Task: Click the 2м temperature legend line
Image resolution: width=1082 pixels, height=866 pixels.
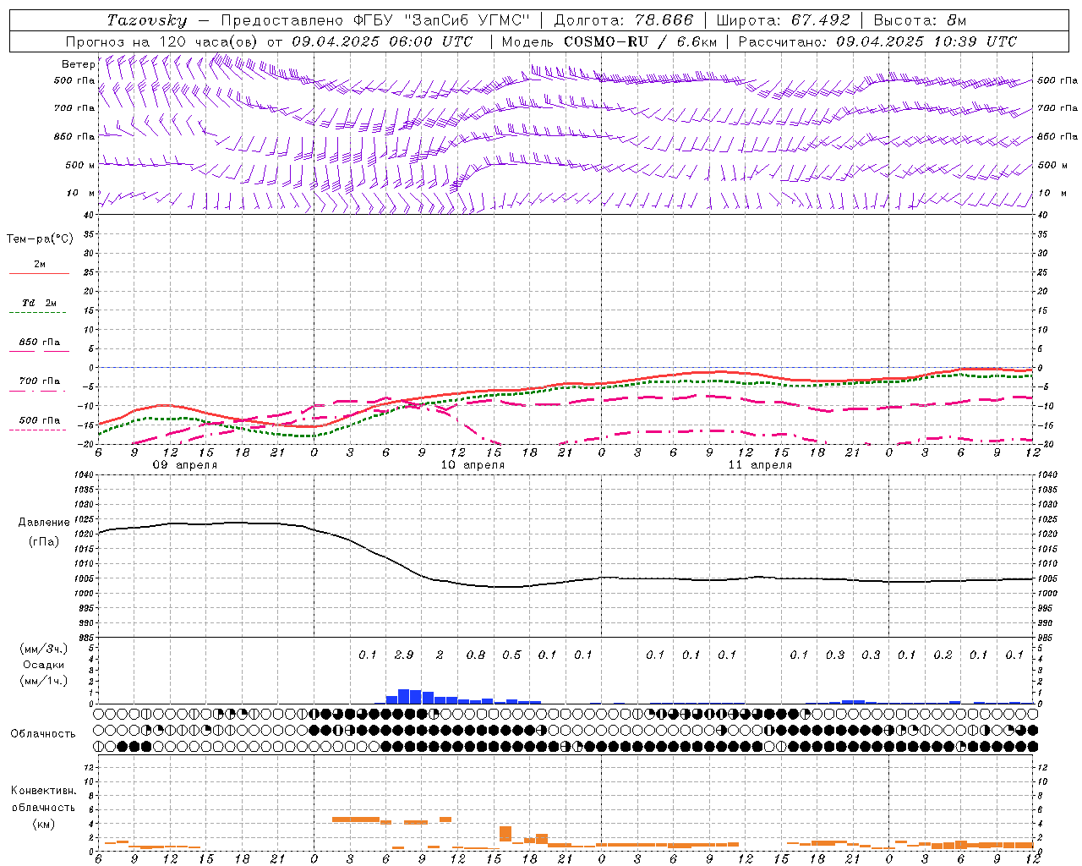Action: point(39,273)
